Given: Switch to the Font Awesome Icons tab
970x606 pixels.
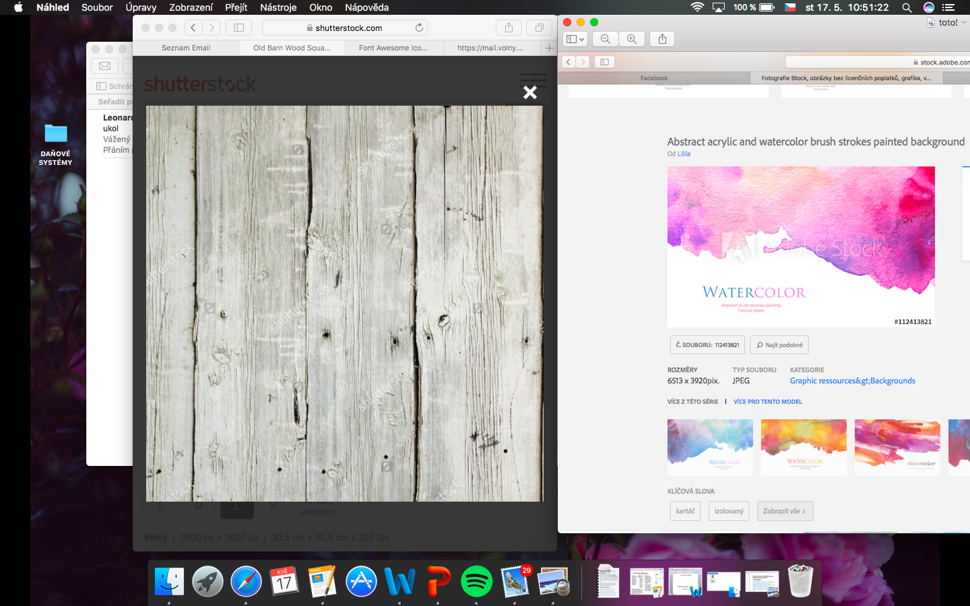Looking at the screenshot, I should pos(393,48).
